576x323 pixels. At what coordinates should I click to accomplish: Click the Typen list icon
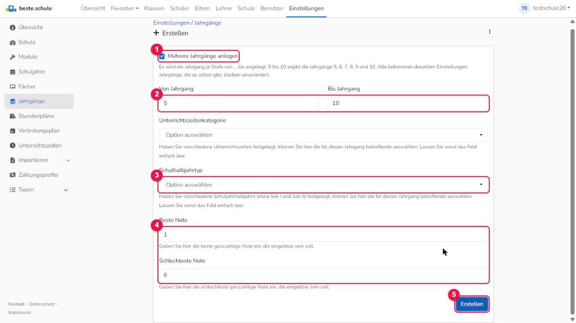point(12,190)
